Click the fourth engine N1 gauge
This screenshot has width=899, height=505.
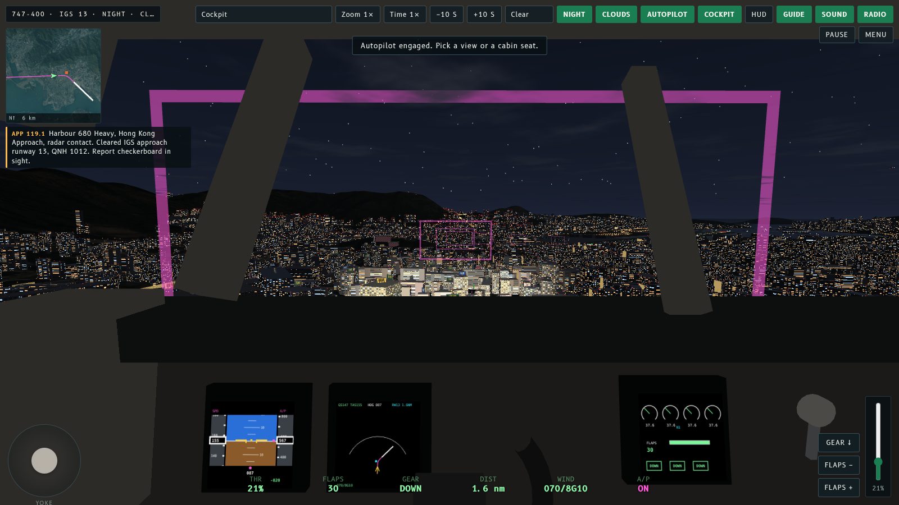(712, 414)
